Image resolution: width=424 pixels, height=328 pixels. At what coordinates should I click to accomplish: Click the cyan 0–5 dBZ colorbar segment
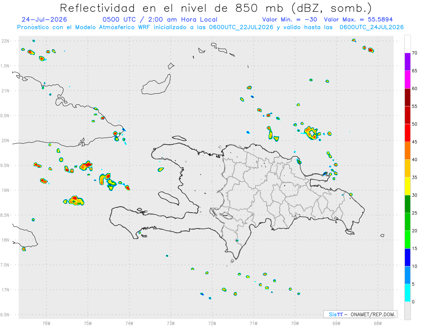407,293
